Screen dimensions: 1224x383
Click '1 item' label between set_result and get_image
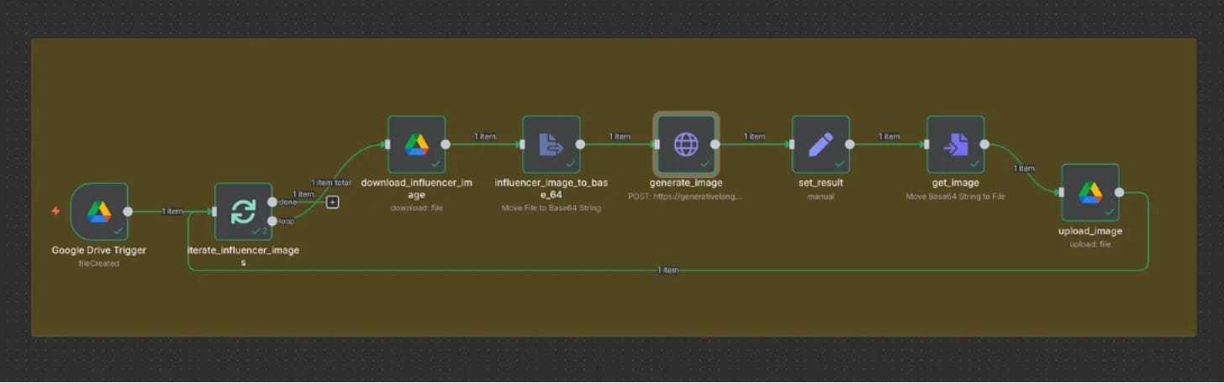889,136
